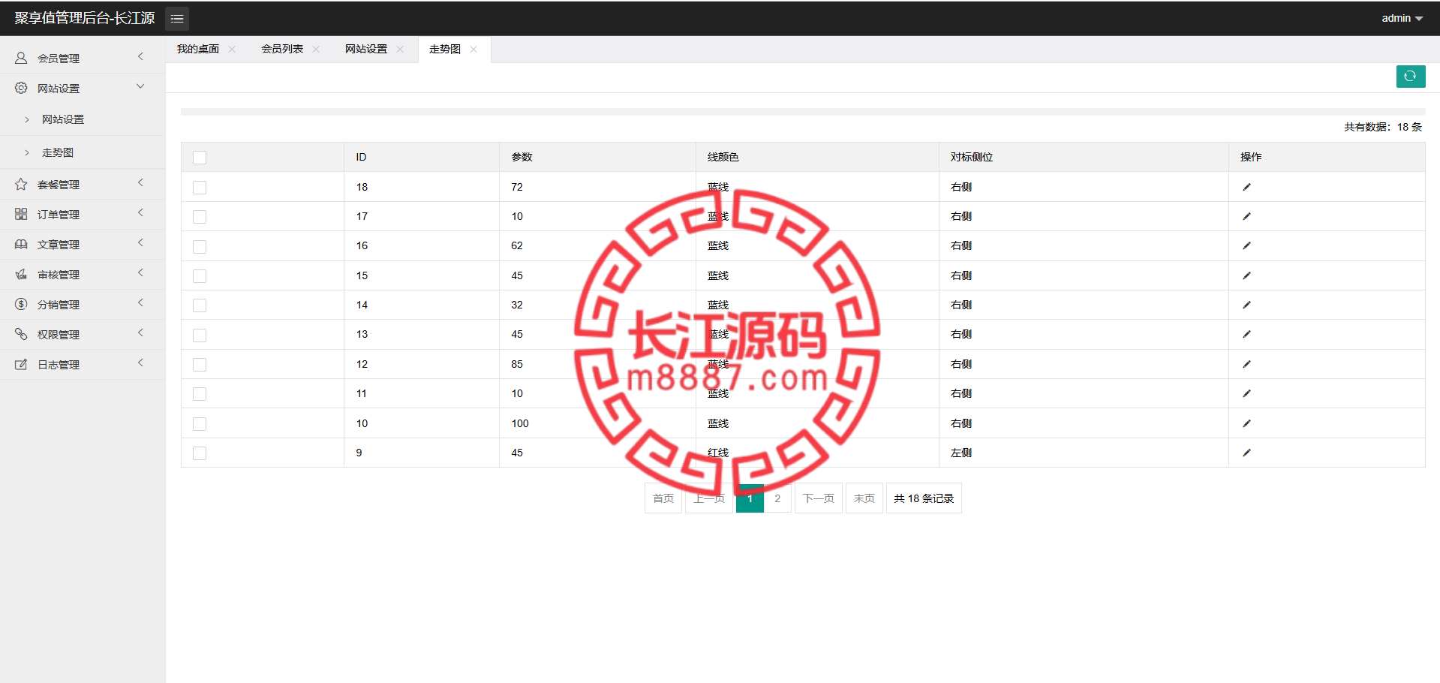Check the checkbox for ID 12

[200, 365]
